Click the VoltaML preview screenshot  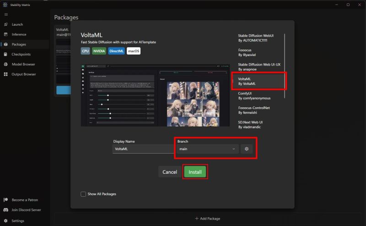[155, 95]
